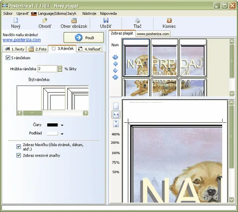The height and width of the screenshot is (212, 238).
Task: Click the fit height zoom icon
Action: [x=116, y=124]
